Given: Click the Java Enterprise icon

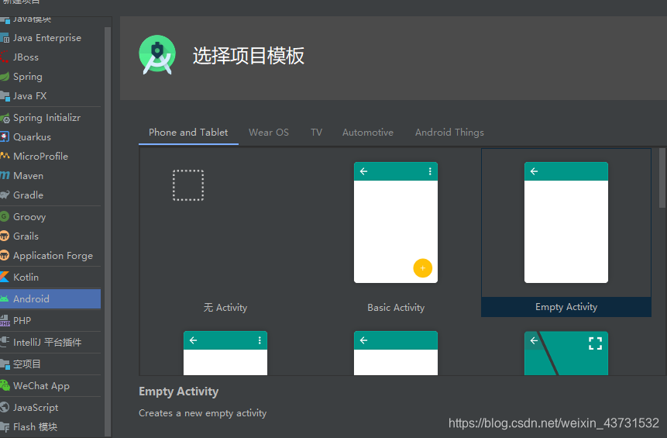Looking at the screenshot, I should pos(4,38).
